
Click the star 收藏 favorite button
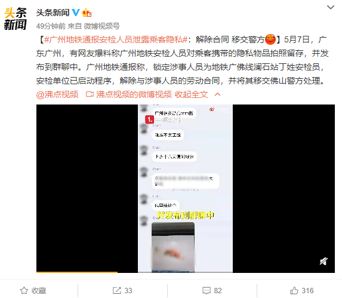point(33,291)
